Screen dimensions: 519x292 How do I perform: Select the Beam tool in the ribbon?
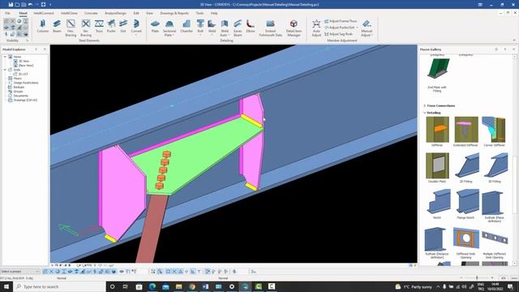(57, 26)
